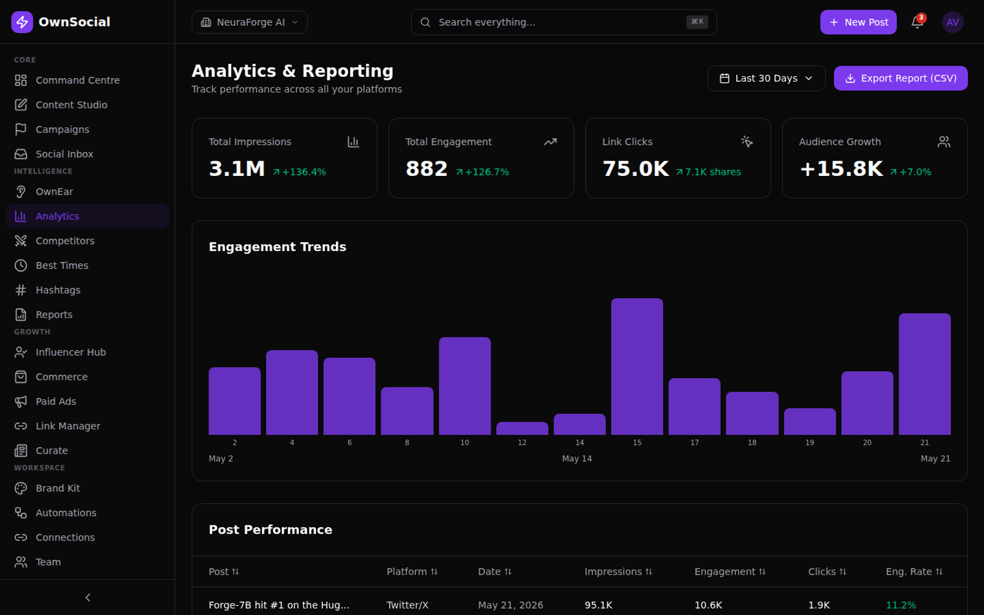Viewport: 984px width, 615px height.
Task: Click the chart bar for day 21
Action: [x=924, y=374]
